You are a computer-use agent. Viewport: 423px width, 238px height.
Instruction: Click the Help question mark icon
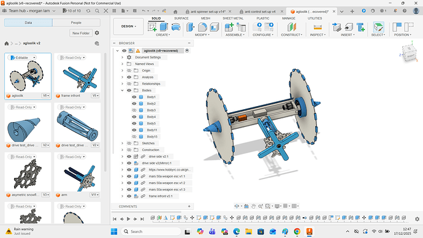405,11
